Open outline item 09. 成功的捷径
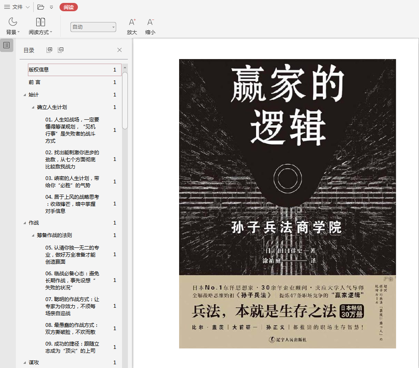Viewport: 419px width, 368px height. [x=72, y=347]
